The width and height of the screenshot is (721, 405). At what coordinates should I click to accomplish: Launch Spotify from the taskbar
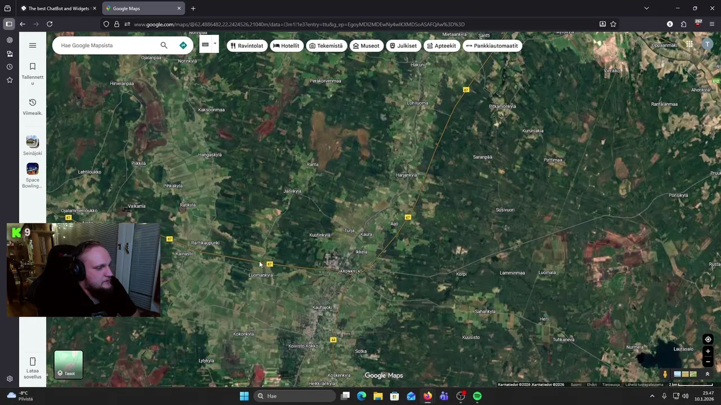click(477, 396)
